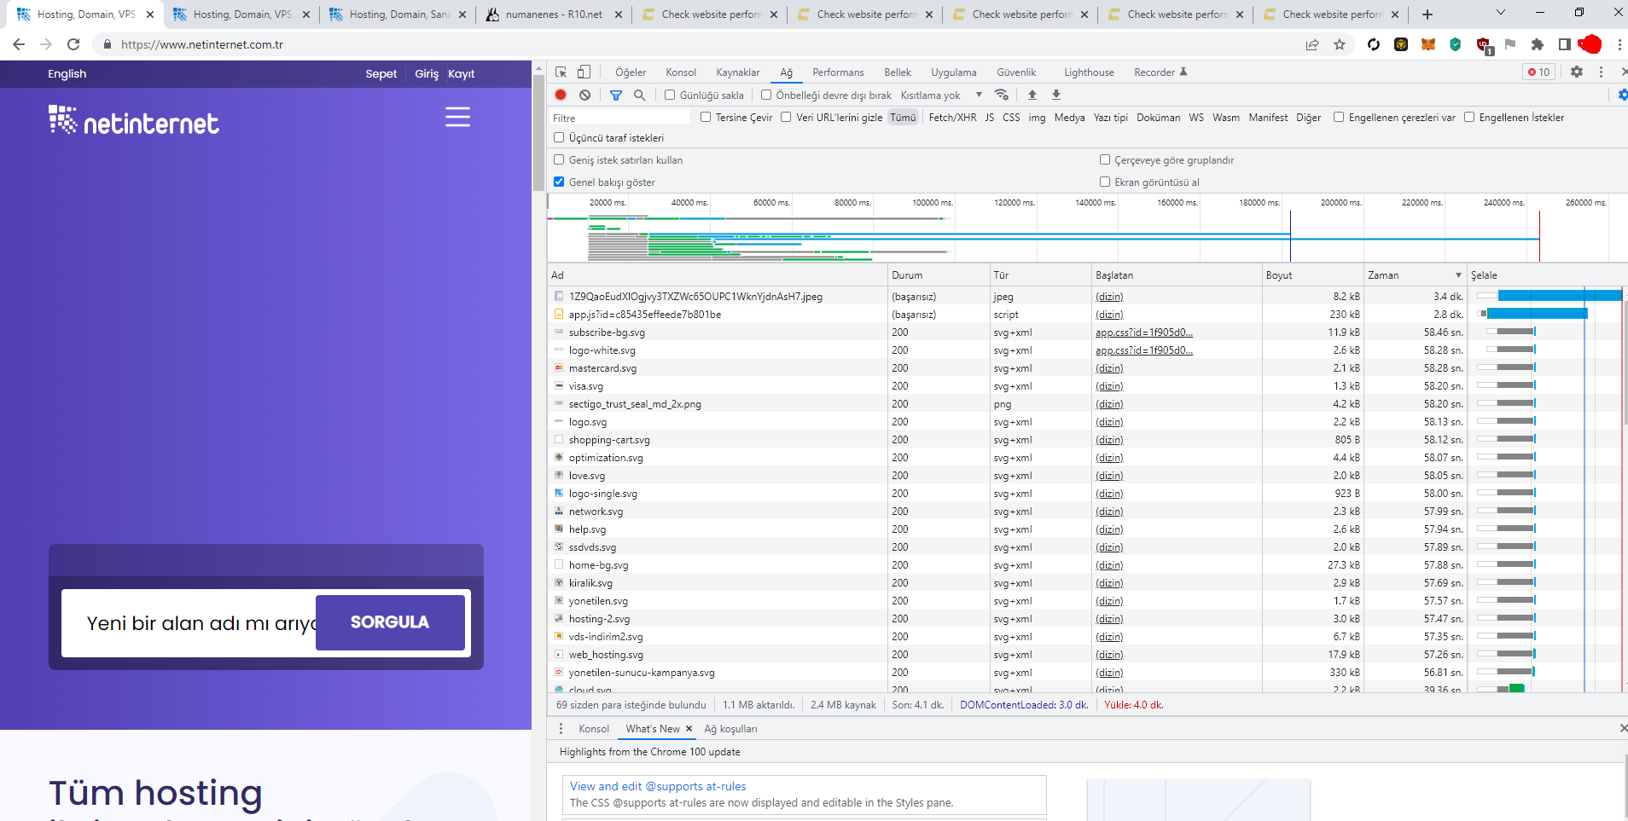Image resolution: width=1628 pixels, height=821 pixels.
Task: Bookmark this page with the star icon
Action: point(1340,44)
